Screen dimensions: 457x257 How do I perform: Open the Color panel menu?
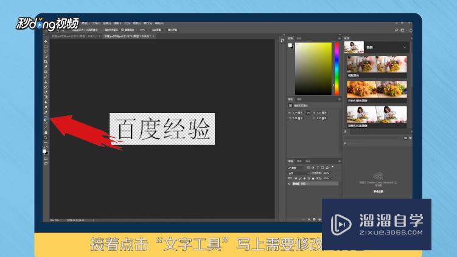click(x=340, y=38)
